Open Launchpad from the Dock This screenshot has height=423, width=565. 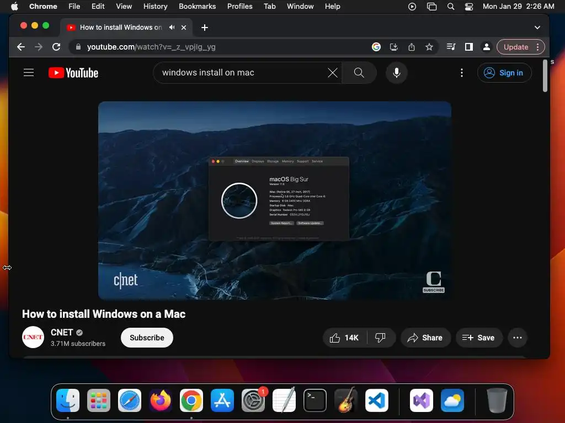click(x=99, y=400)
